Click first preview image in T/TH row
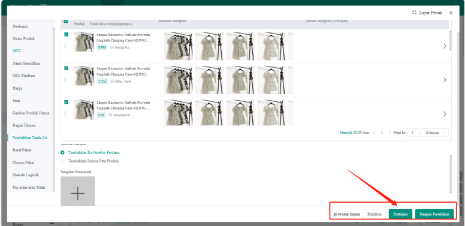465x226 pixels. click(178, 80)
